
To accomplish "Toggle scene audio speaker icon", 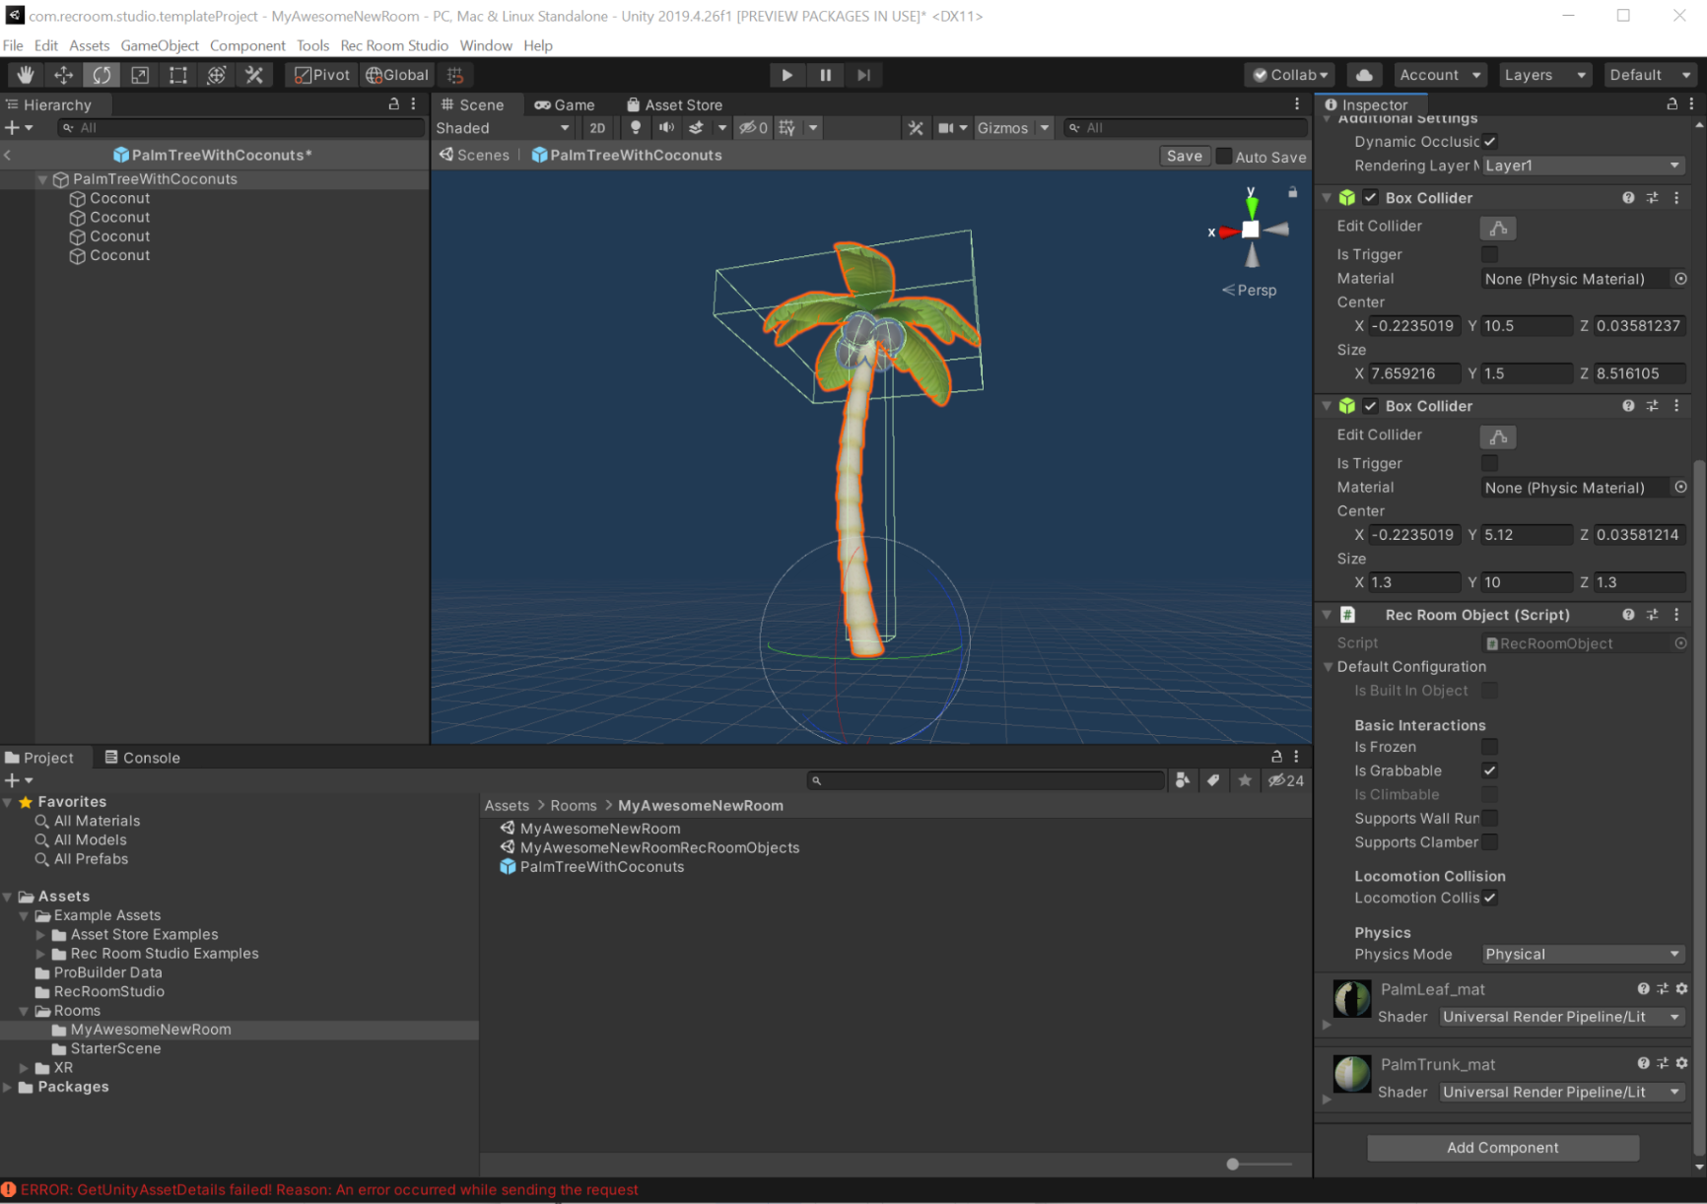I will click(x=666, y=128).
